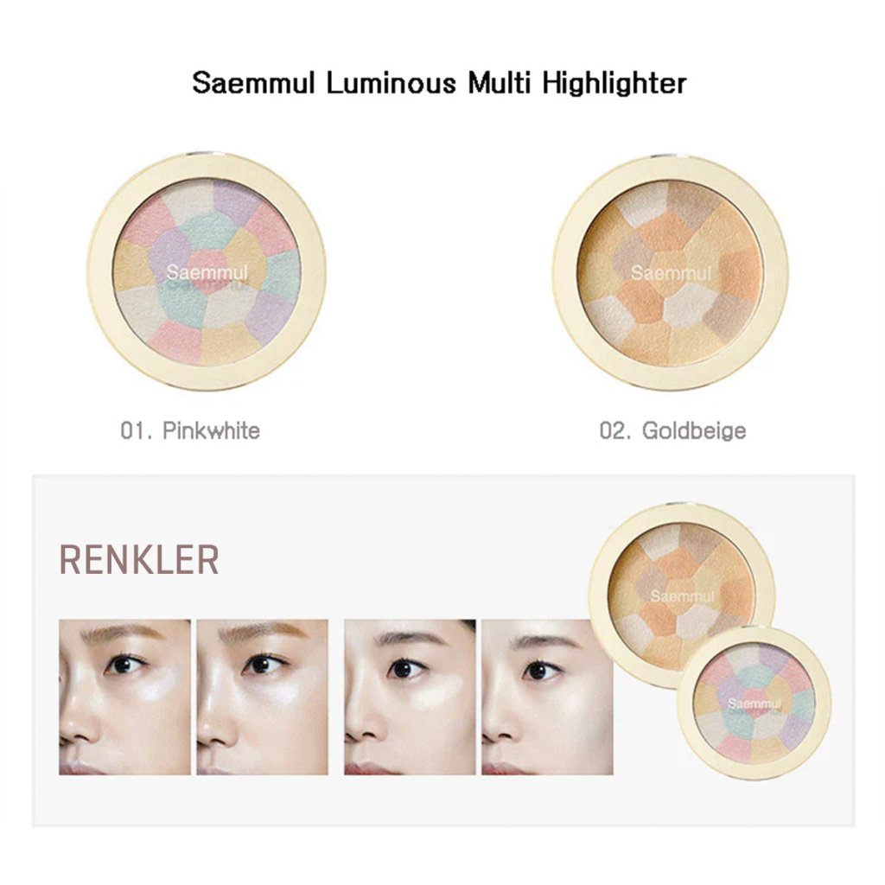Click Saemmul logo on small Pinkwhite compact

click(x=754, y=704)
